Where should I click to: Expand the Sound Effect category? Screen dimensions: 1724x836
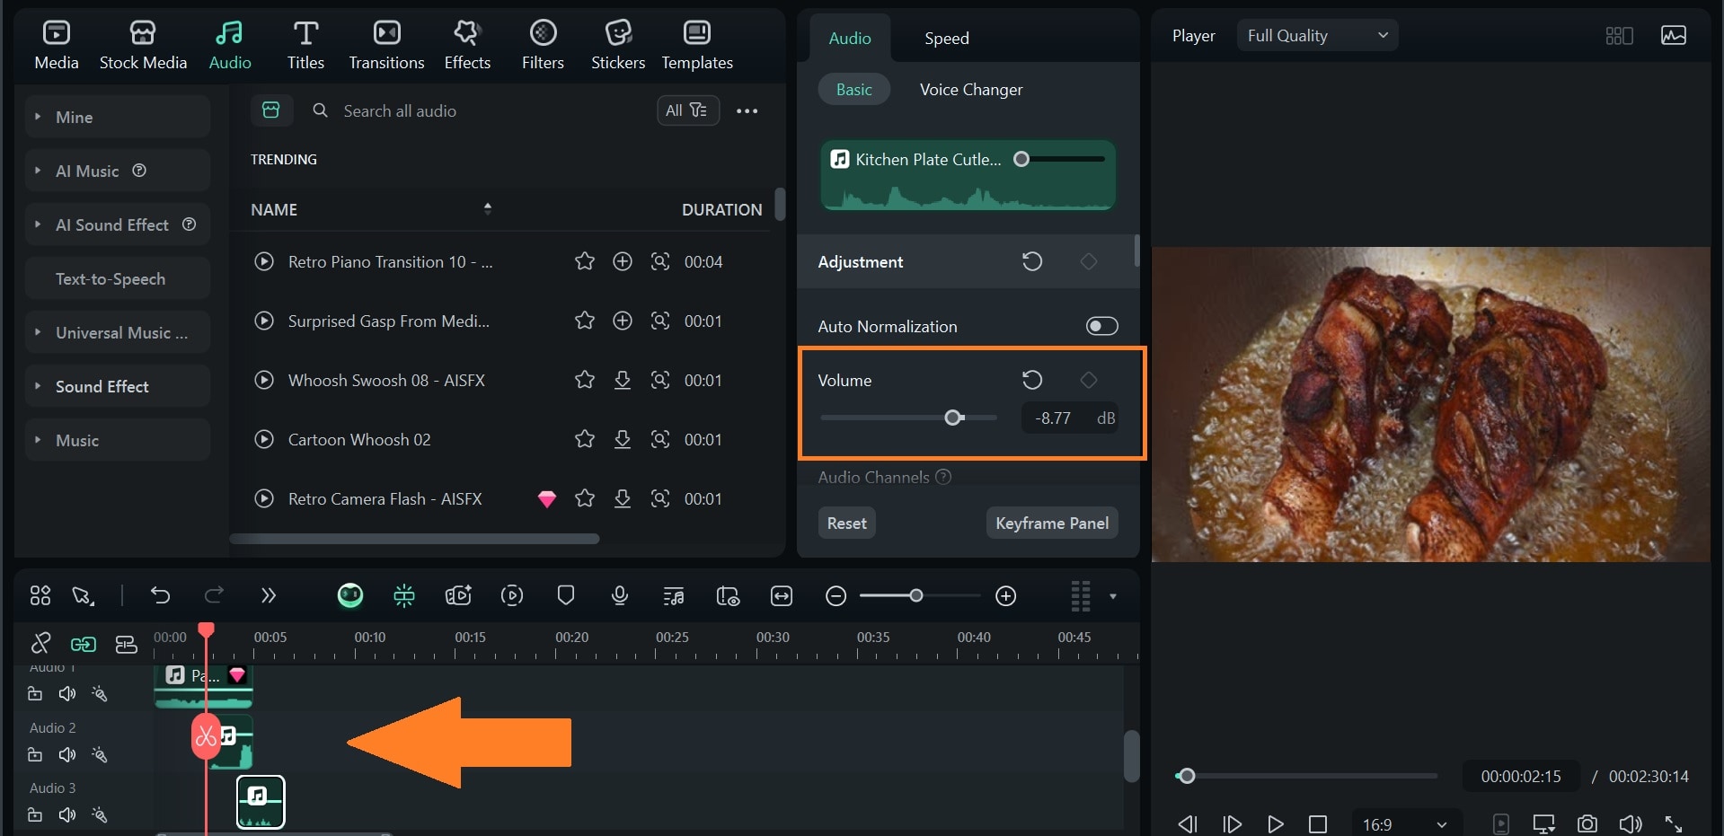tap(118, 386)
